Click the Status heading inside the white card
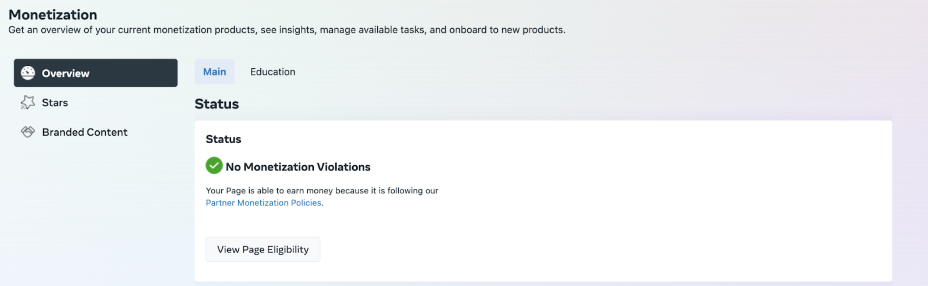Viewport: 928px width, 286px height. (x=223, y=139)
